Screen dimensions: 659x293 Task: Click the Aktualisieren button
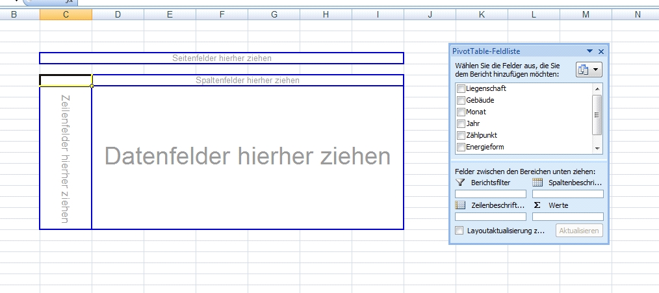(x=579, y=231)
